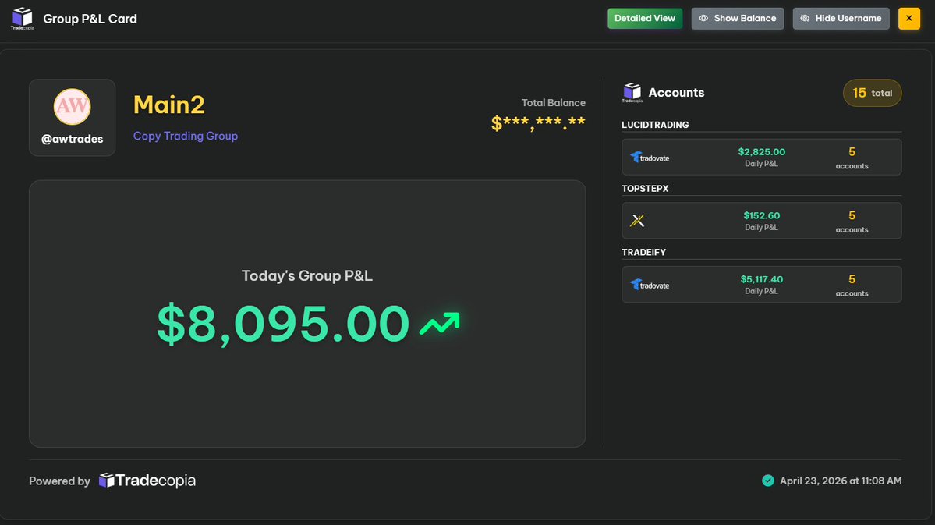Click the $8,095.00 group P&L value
The image size is (935, 525).
[283, 324]
